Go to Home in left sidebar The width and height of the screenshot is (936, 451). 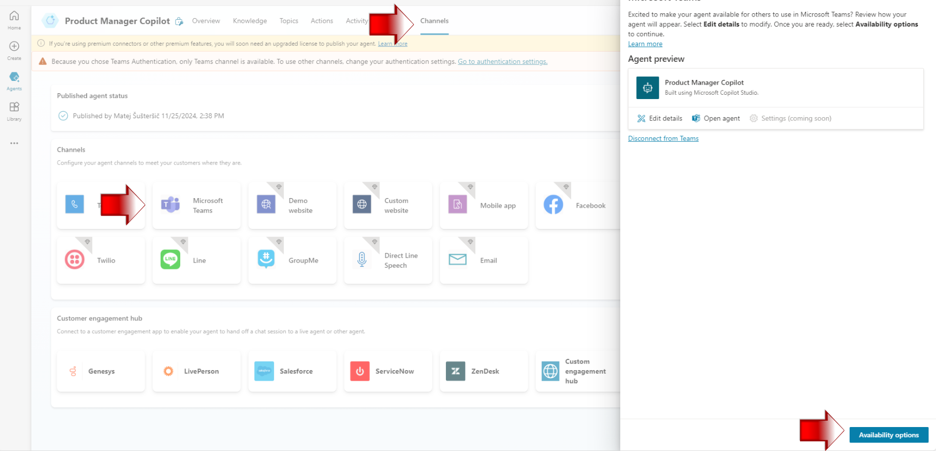click(x=14, y=20)
